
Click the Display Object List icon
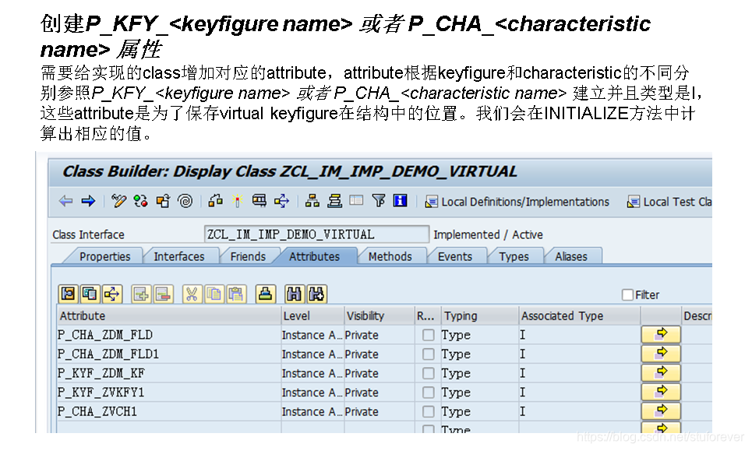tap(259, 201)
